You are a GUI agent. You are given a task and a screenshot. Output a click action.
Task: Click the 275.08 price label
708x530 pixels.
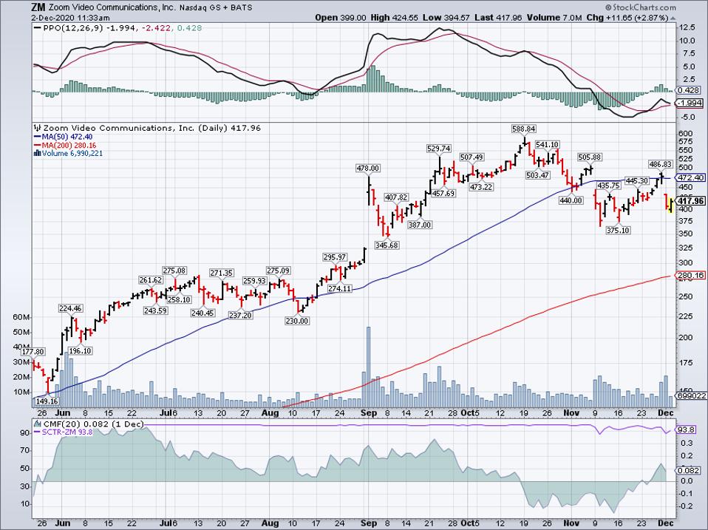coord(174,271)
